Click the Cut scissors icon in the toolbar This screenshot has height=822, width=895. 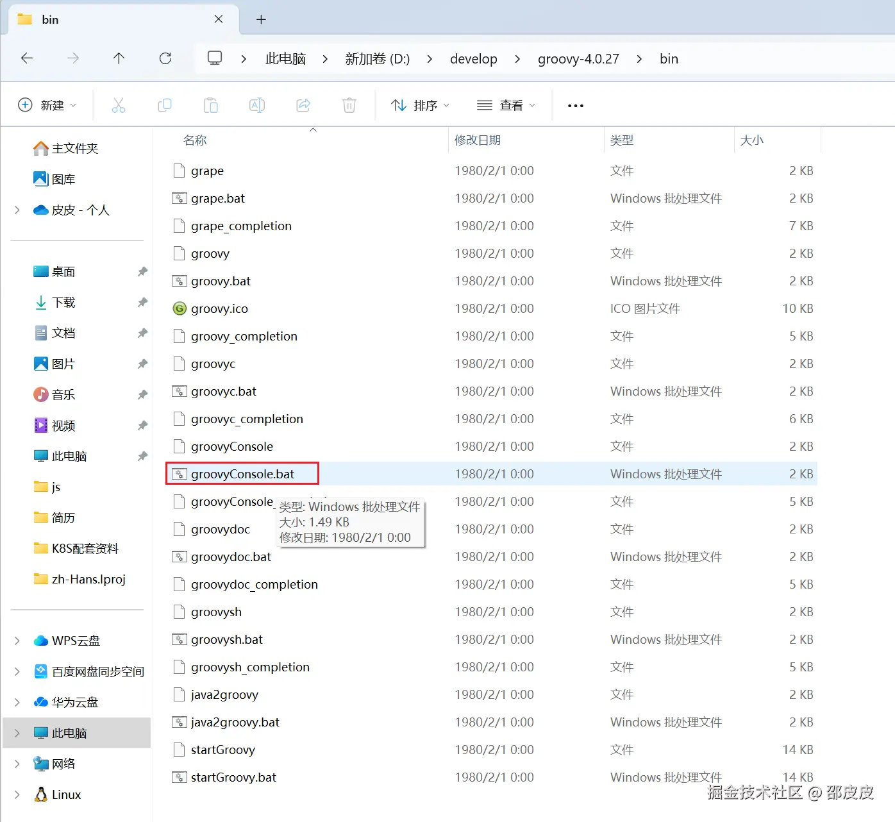(x=119, y=105)
